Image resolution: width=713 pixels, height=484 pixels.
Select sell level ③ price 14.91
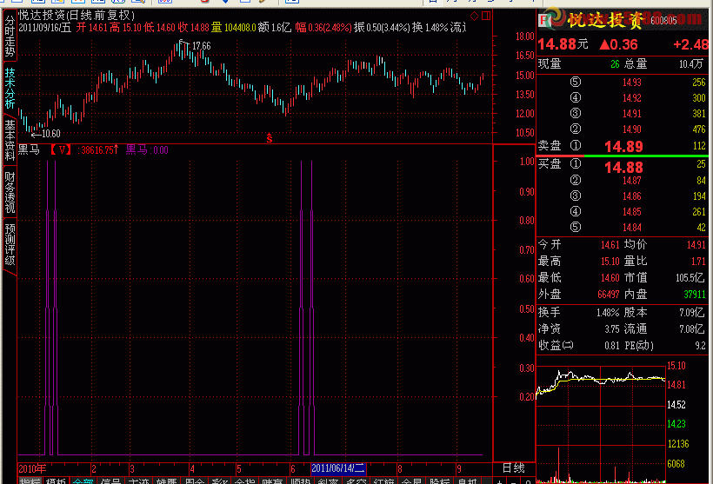tap(631, 114)
